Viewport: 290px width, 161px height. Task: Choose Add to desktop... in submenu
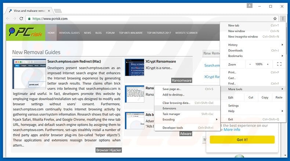pyautogui.click(x=187, y=94)
